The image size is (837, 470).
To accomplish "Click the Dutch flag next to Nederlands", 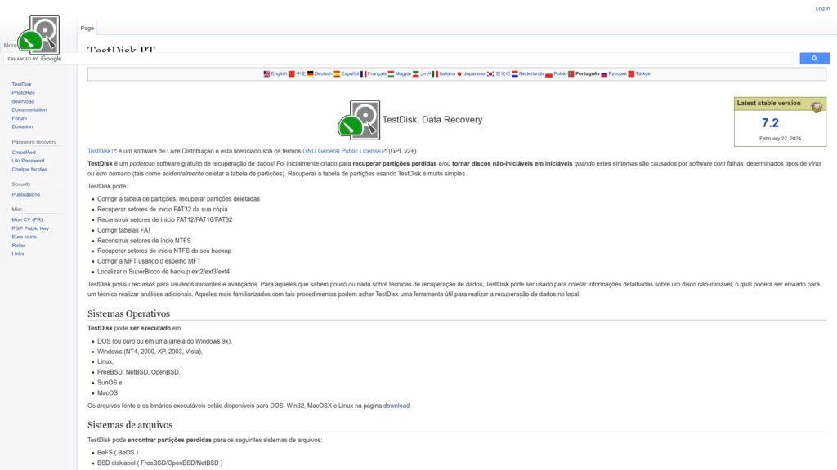I will tap(515, 74).
